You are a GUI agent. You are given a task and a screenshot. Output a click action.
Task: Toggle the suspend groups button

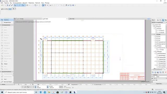43,5
